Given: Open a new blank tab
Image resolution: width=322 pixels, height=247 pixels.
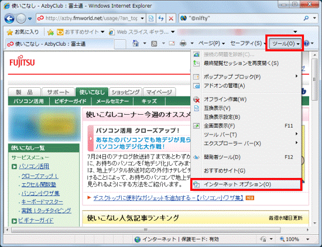Looking at the screenshot, I should tap(120, 44).
